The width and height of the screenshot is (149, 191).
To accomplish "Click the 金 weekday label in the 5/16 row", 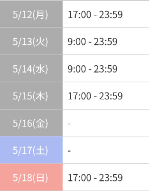I will [x=40, y=123].
